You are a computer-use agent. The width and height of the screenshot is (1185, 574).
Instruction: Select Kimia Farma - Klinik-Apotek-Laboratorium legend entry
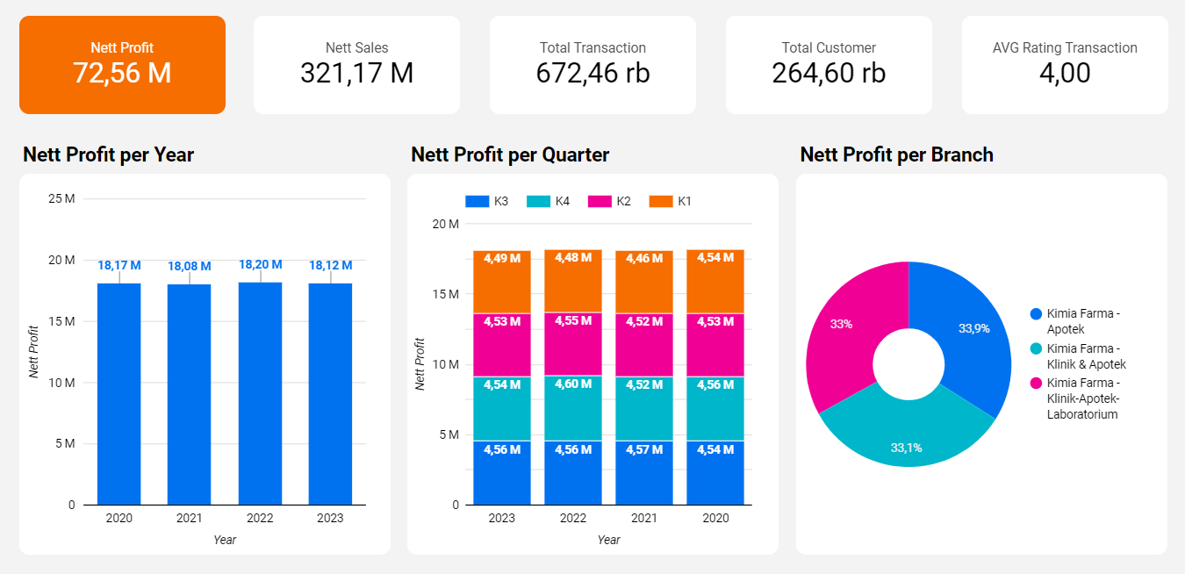pos(1083,398)
